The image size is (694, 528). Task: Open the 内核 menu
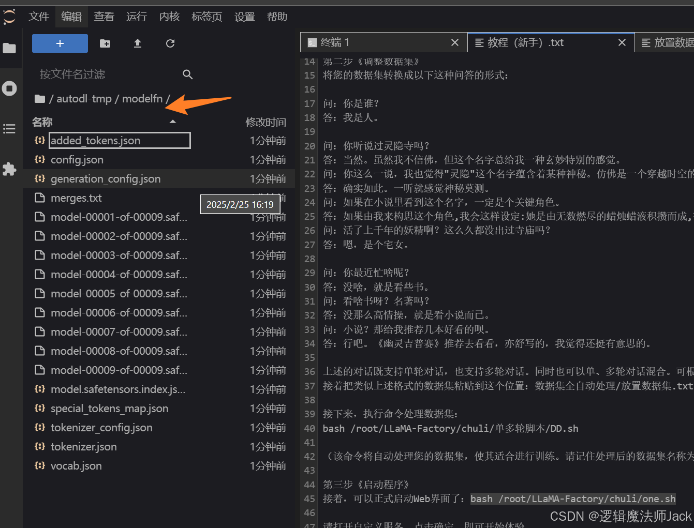coord(169,17)
